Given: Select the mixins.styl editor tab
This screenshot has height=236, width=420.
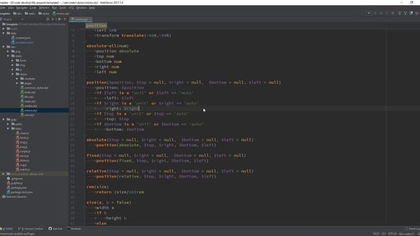Looking at the screenshot, I should click(x=81, y=19).
